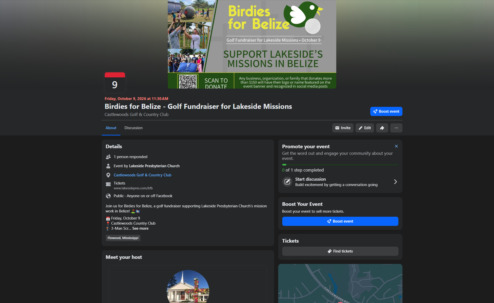This screenshot has width=494, height=303.
Task: Click the Flowood, Mississippi tag
Action: pos(123,238)
